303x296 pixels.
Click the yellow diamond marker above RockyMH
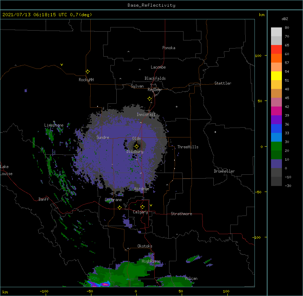88,72
